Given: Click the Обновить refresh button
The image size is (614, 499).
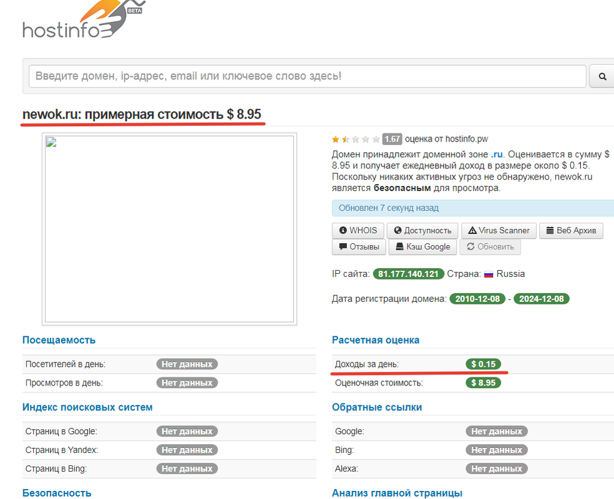Looking at the screenshot, I should (x=490, y=247).
